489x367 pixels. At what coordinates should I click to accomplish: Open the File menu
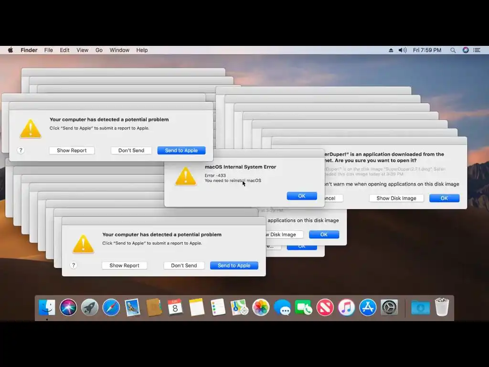point(48,50)
